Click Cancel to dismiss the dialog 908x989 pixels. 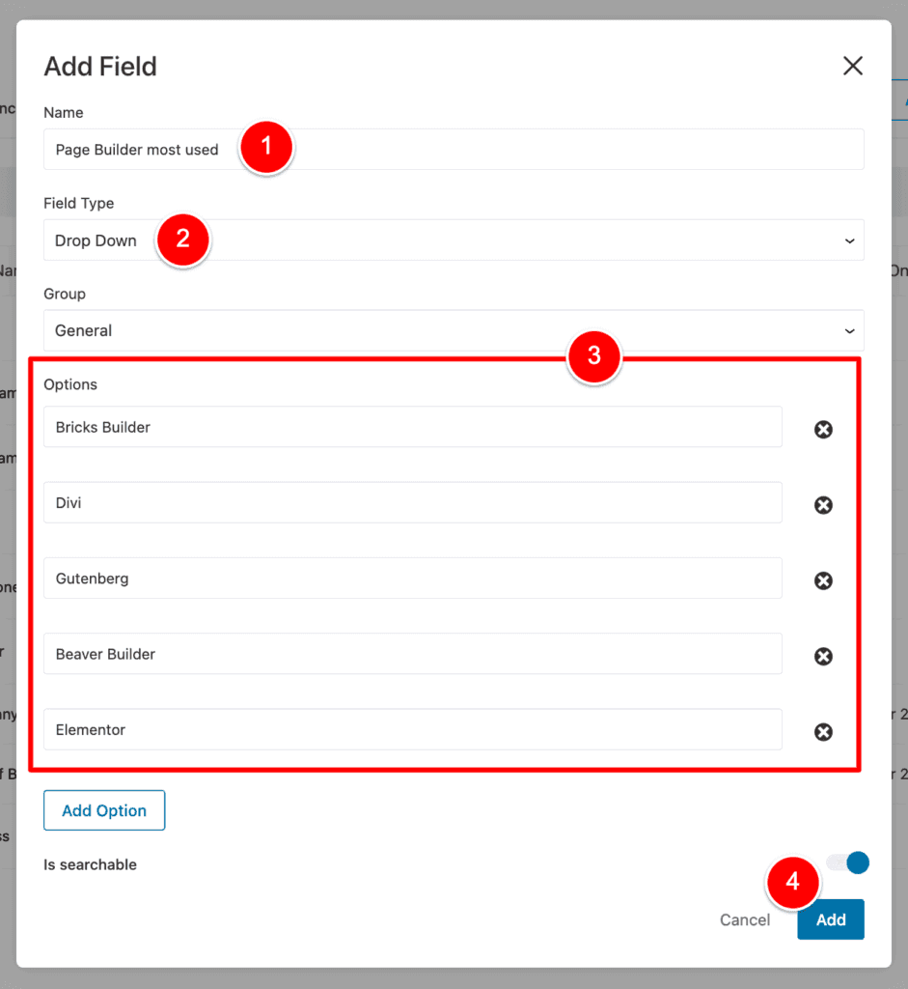coord(744,919)
